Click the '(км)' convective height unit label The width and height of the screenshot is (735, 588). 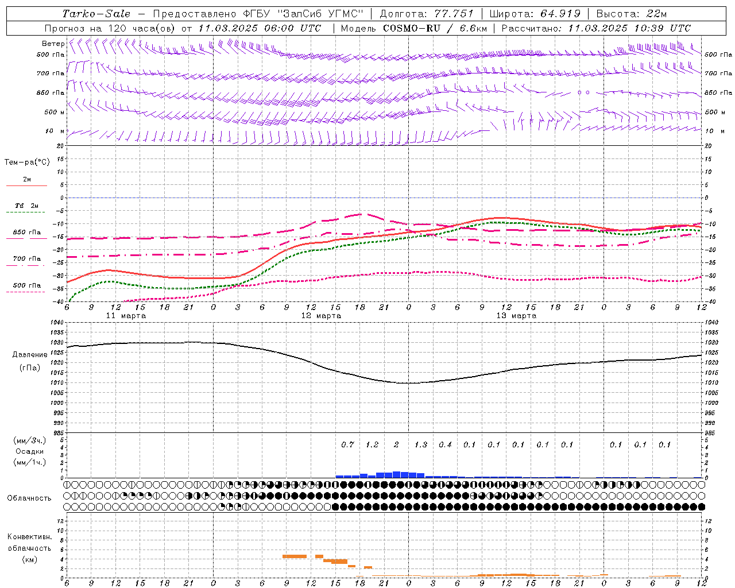click(x=29, y=559)
